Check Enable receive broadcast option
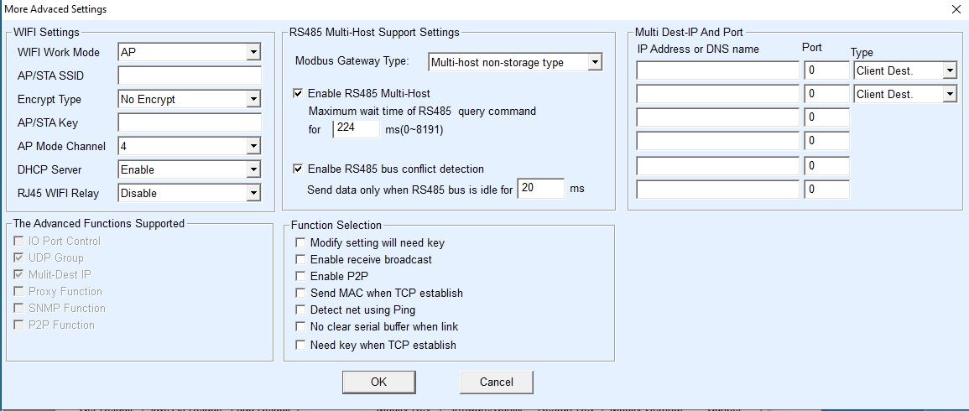 [300, 259]
